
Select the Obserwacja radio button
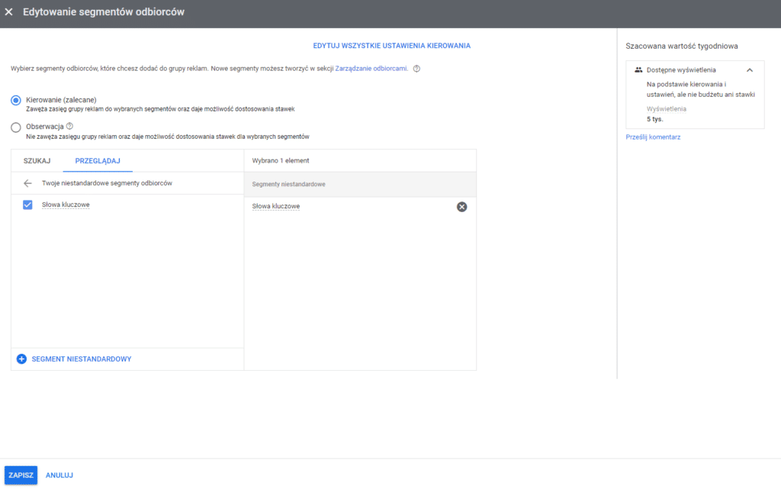pos(16,127)
